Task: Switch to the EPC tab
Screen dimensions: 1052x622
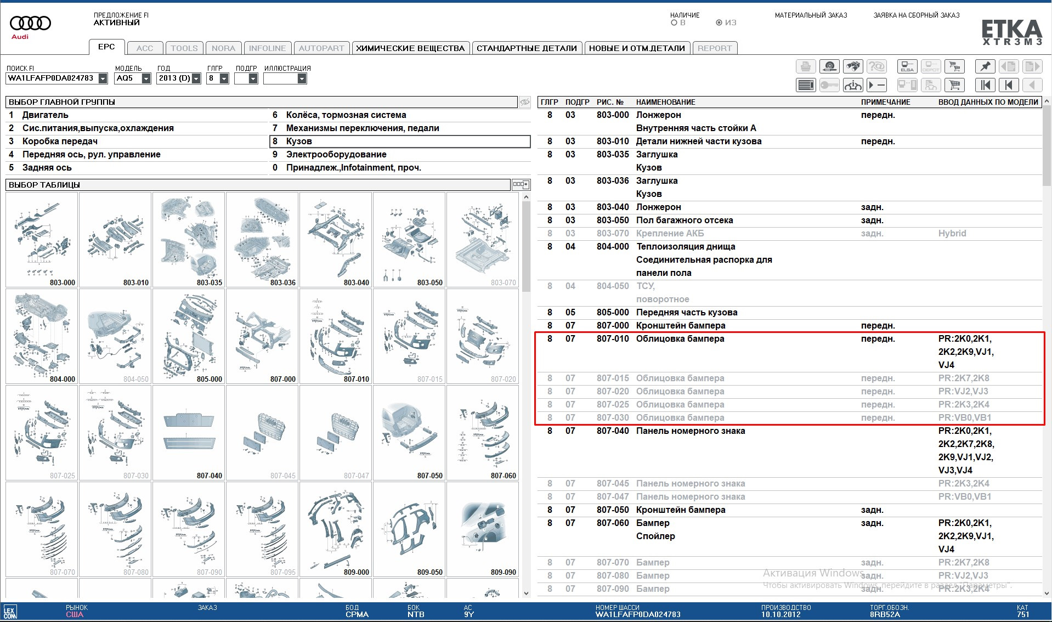Action: (x=106, y=47)
